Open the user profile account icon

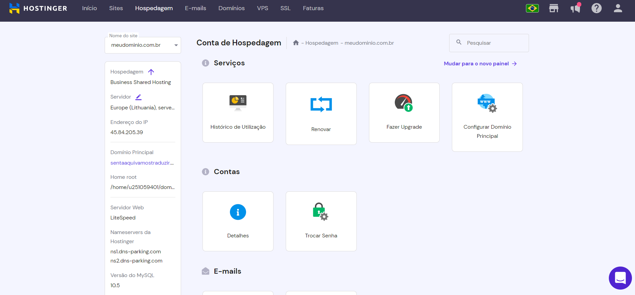pyautogui.click(x=618, y=8)
